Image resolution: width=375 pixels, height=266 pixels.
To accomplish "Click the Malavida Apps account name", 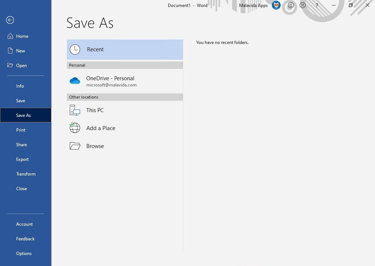I will pyautogui.click(x=253, y=5).
